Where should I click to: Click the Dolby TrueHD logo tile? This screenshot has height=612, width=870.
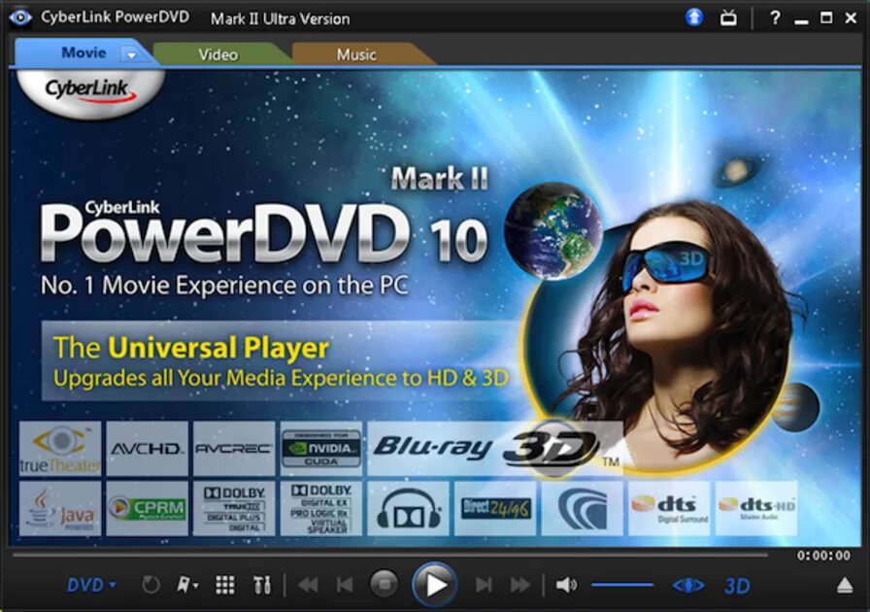[234, 509]
